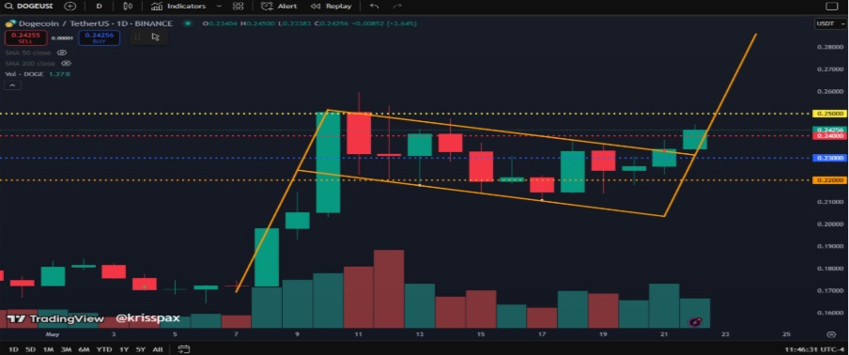Click the May date axis label
Screen dimensions: 849x355
pyautogui.click(x=52, y=334)
